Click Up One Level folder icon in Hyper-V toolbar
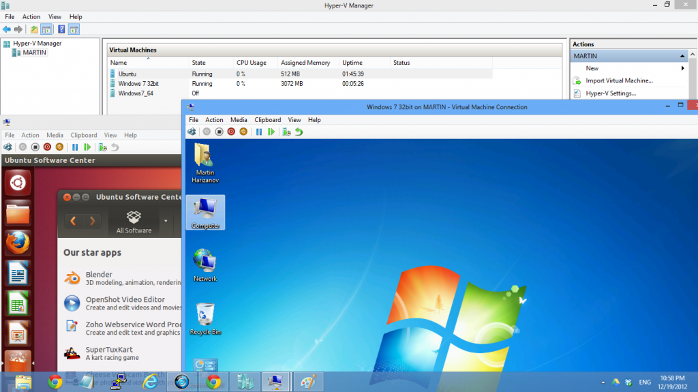Screen dimensions: 698x392 tap(34, 29)
